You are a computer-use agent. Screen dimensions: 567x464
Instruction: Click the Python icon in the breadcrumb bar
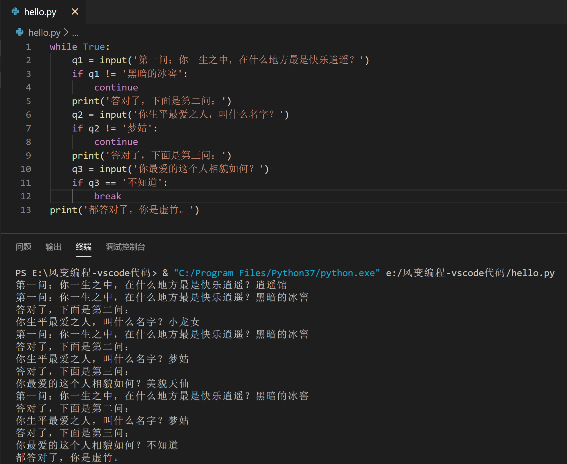19,32
